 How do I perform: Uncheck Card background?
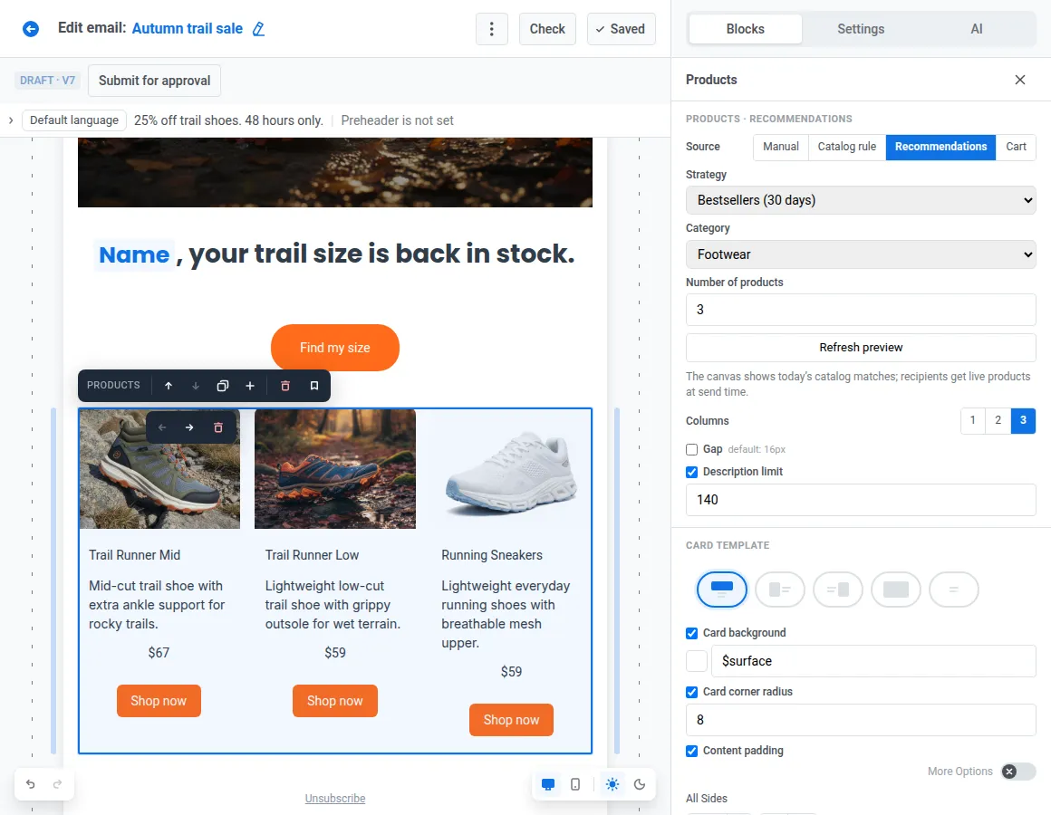[691, 634]
